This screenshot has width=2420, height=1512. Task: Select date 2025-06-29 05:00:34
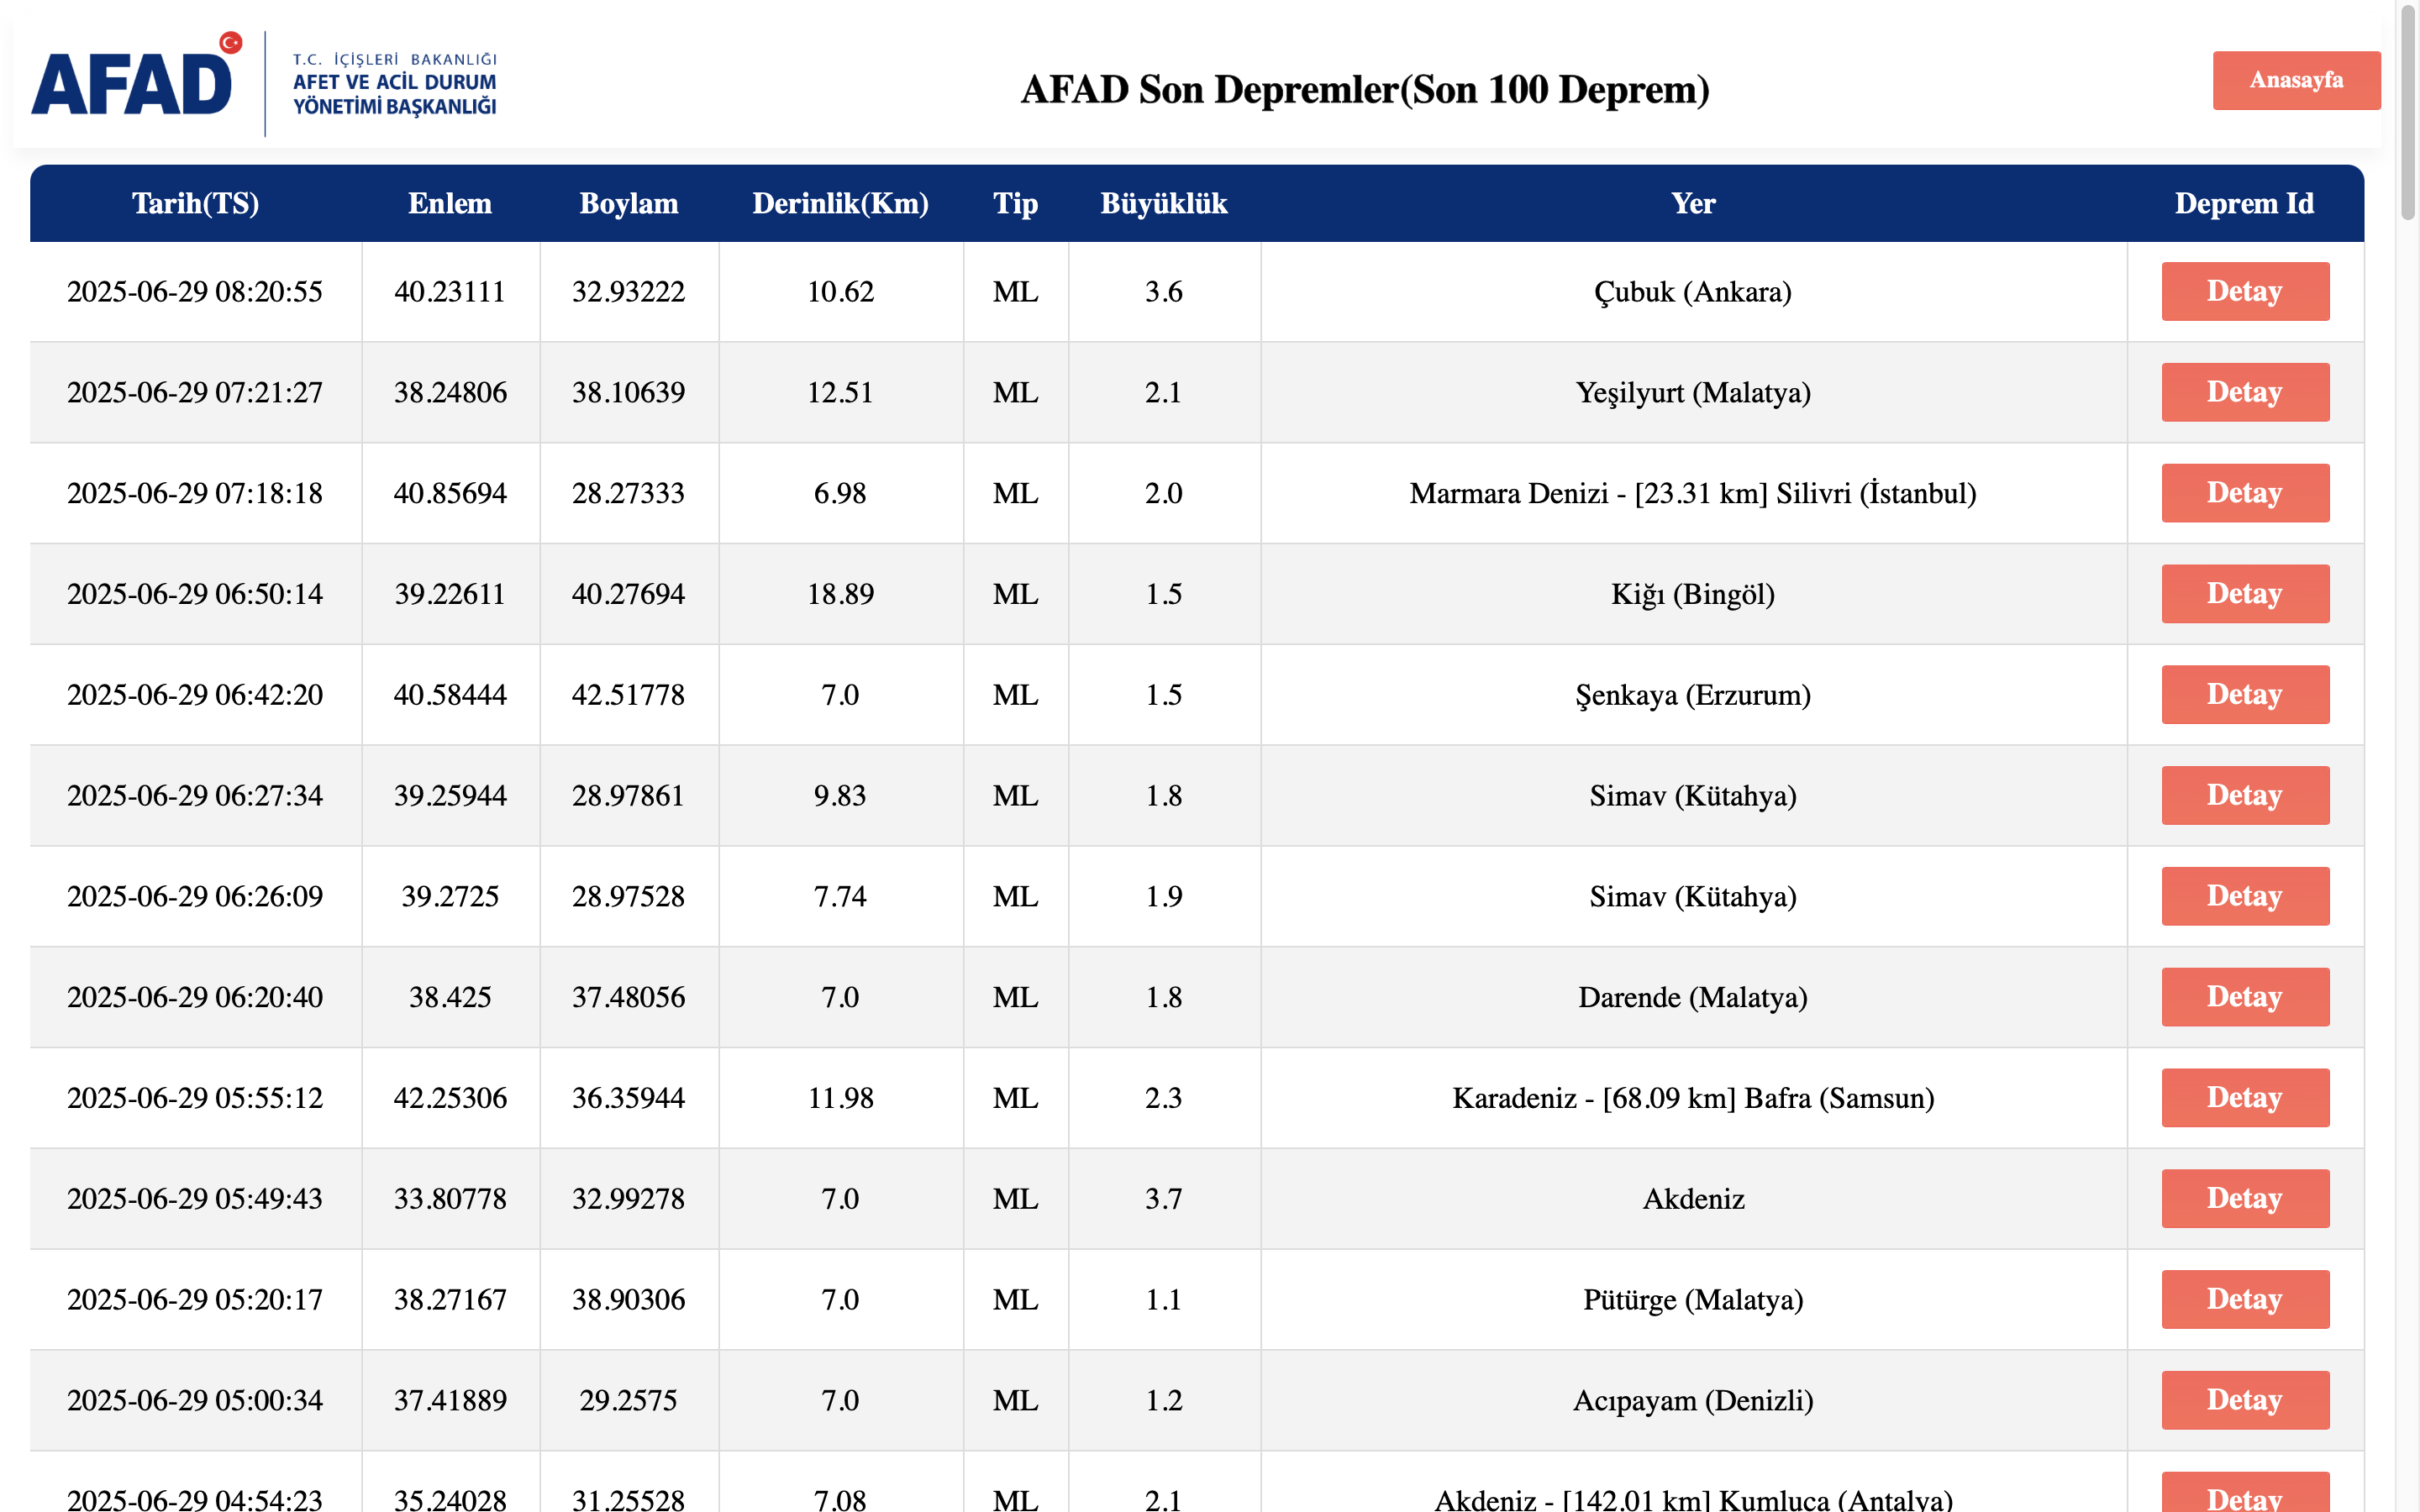pyautogui.click(x=195, y=1400)
